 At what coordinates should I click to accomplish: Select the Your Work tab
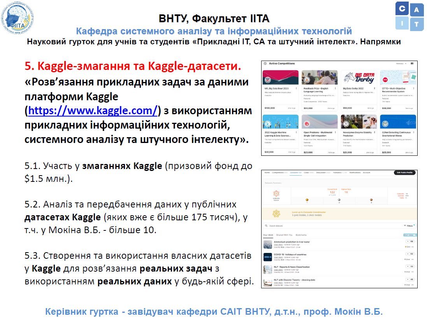[268, 235]
